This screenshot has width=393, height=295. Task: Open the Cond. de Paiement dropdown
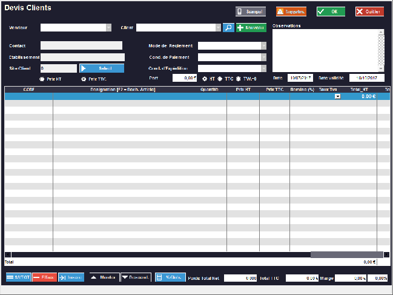(x=263, y=57)
